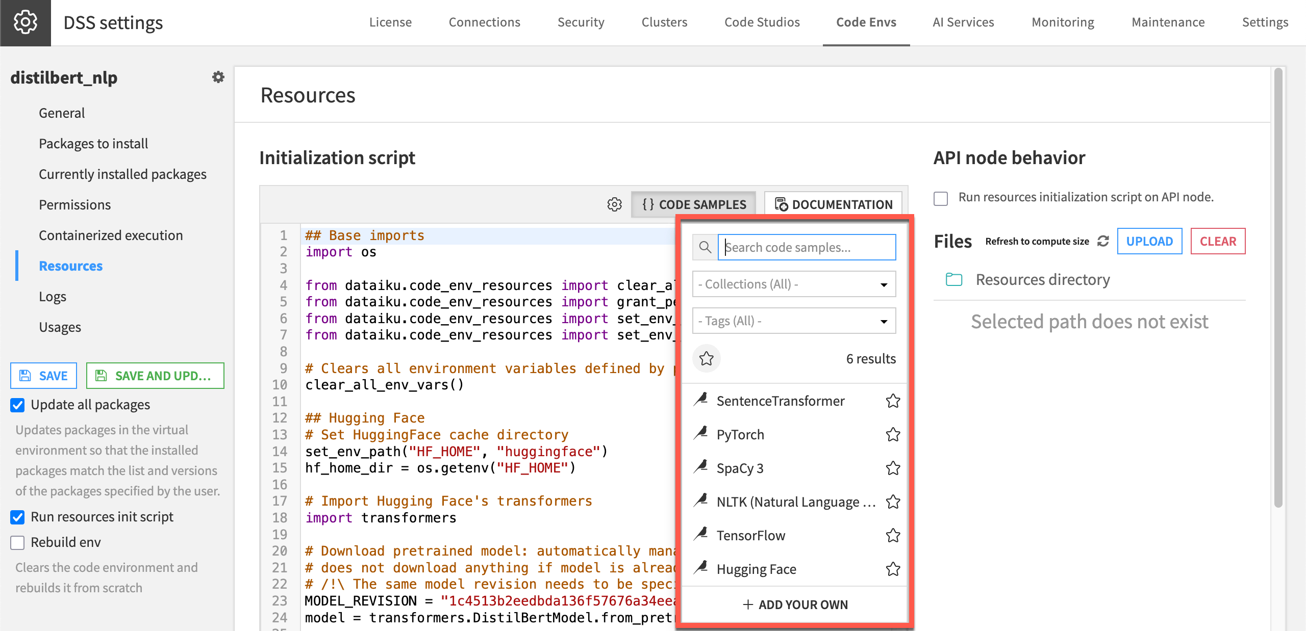Open General in the sidebar
This screenshot has height=631, width=1306.
(x=62, y=113)
